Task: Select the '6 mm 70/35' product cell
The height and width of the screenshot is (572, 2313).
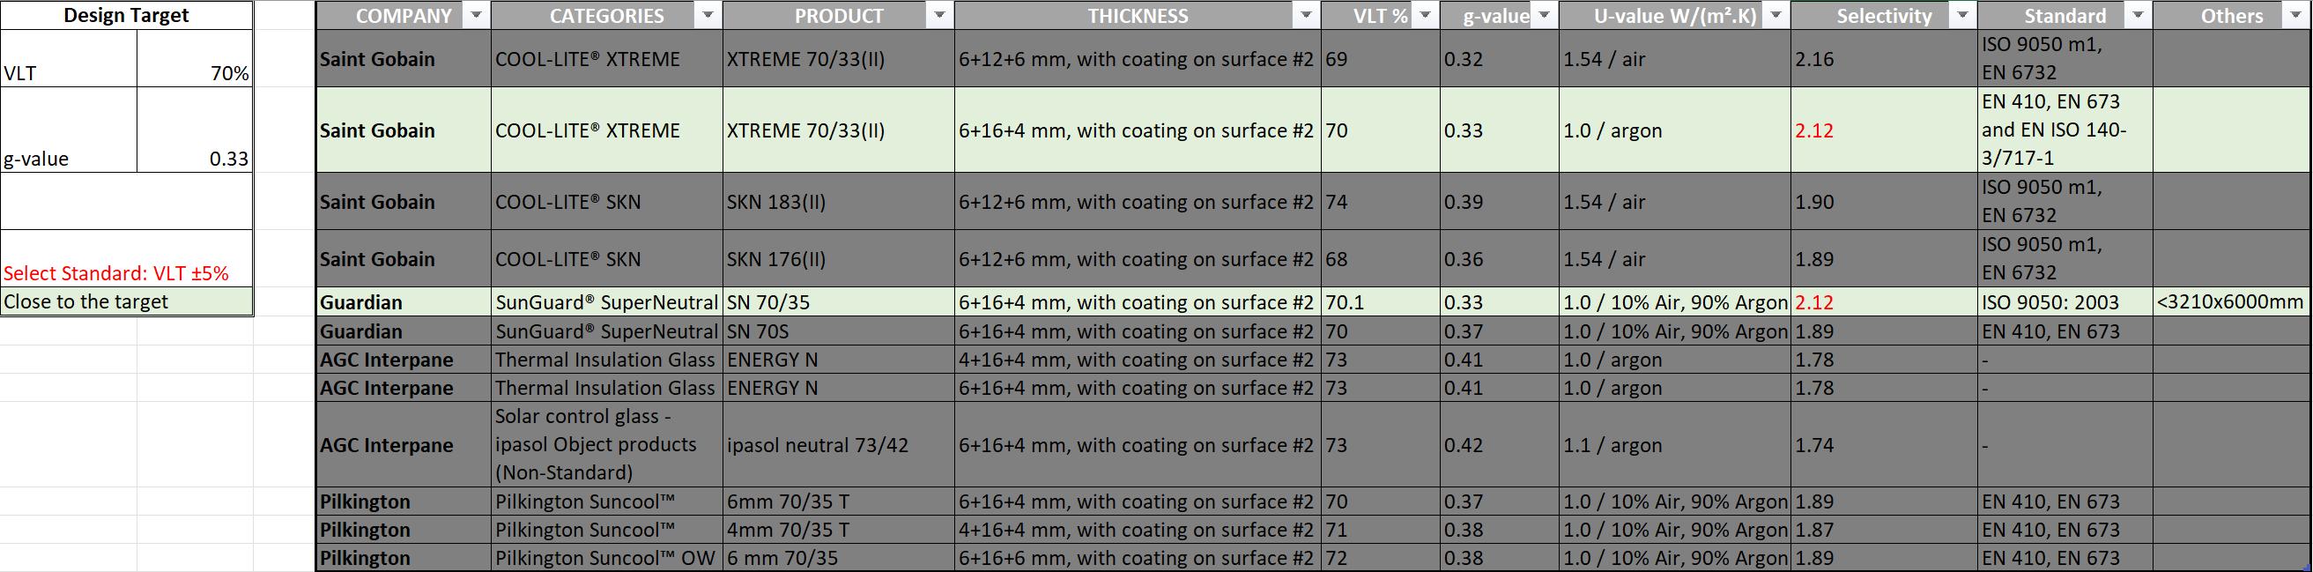Action: [839, 558]
